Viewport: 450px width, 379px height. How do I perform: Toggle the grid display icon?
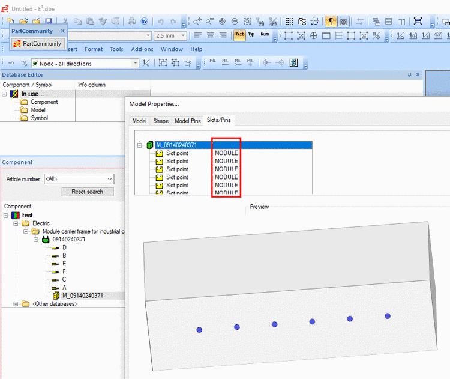coord(289,22)
